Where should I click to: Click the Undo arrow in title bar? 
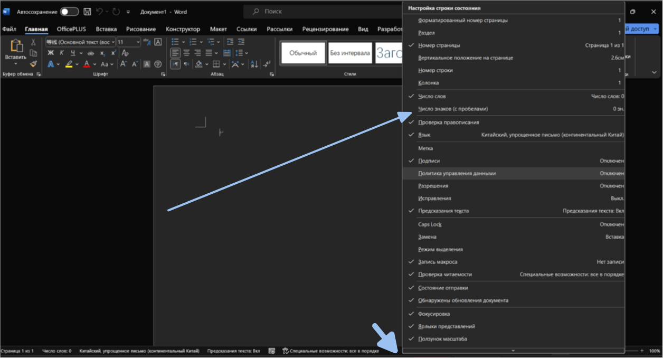point(99,12)
